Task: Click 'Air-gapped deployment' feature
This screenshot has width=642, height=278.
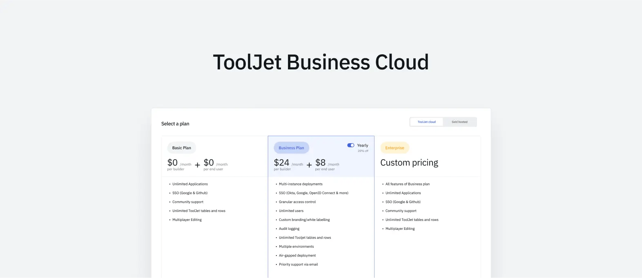Action: tap(297, 256)
